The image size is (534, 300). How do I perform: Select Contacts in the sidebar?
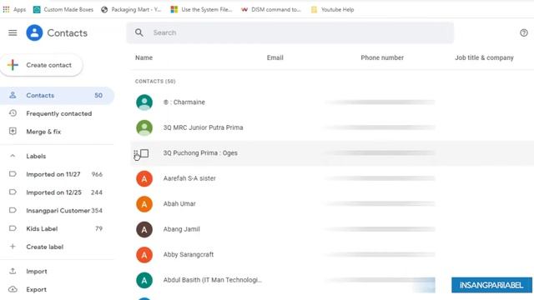tap(57, 96)
